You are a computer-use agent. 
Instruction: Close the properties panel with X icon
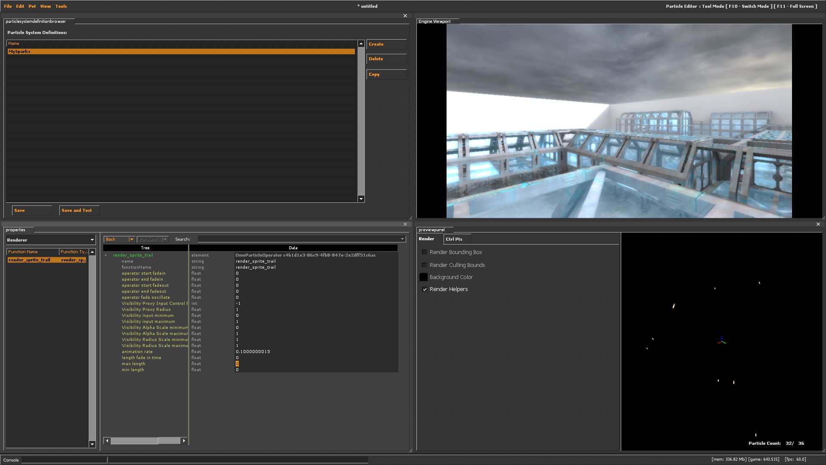pos(405,224)
